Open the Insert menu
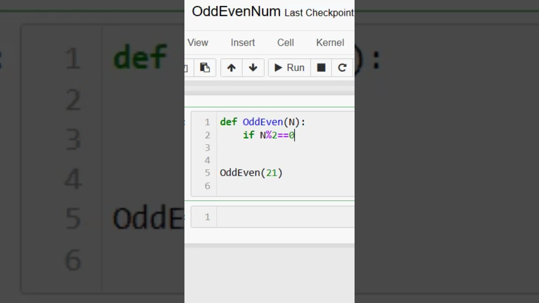 [x=243, y=43]
